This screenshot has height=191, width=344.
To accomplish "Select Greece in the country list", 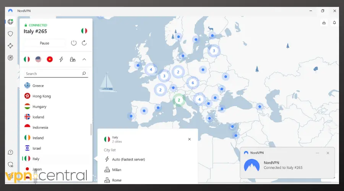I will (x=56, y=86).
